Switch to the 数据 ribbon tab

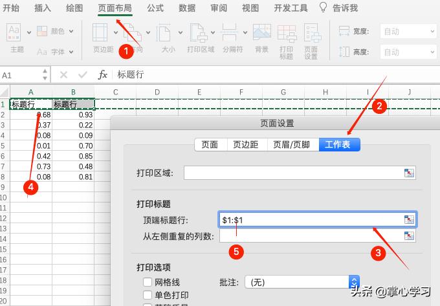click(x=187, y=8)
